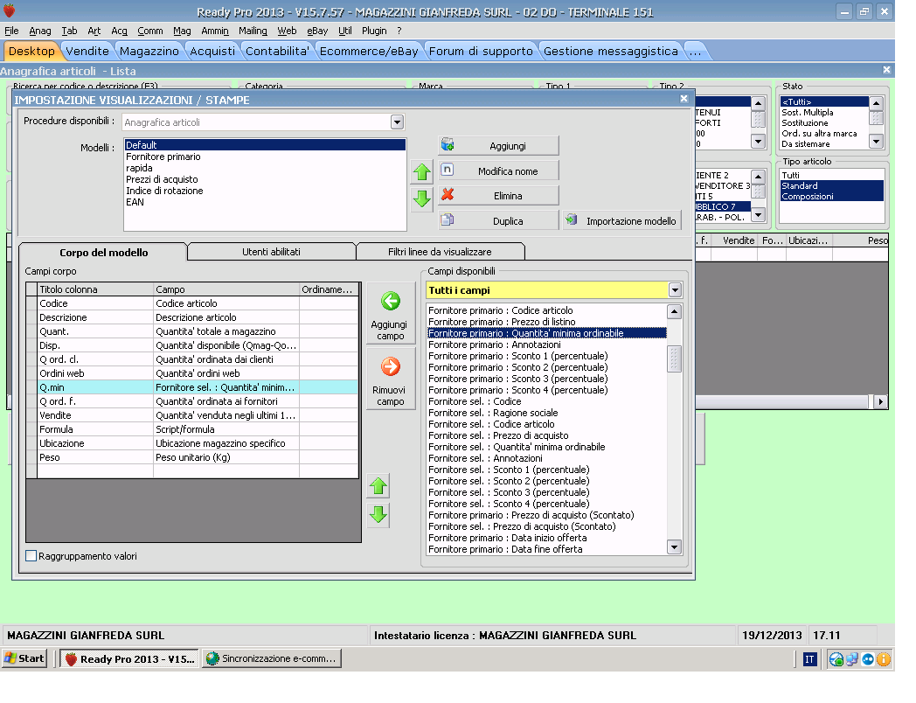Viewport: 916px width, 703px height.
Task: Move field down with lower green arrow near Campi corpo
Action: coord(378,515)
